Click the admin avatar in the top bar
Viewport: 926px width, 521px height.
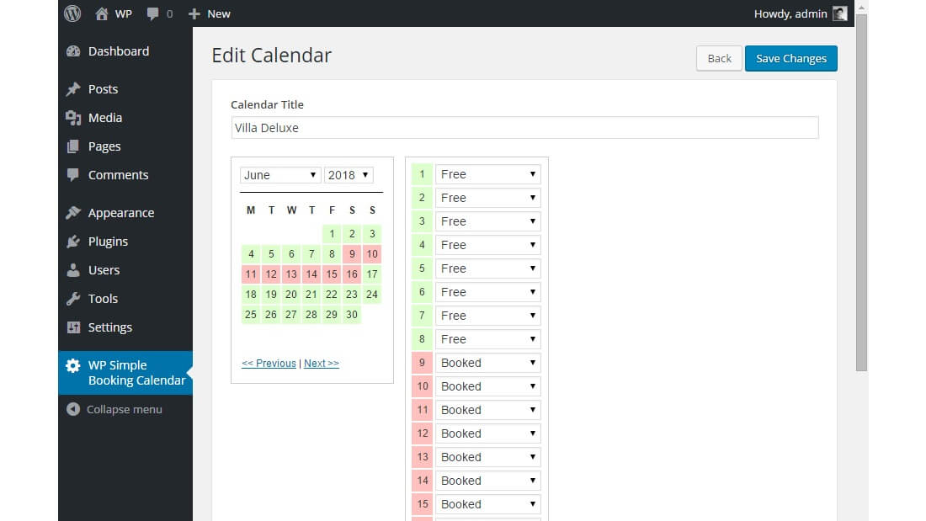tap(839, 13)
